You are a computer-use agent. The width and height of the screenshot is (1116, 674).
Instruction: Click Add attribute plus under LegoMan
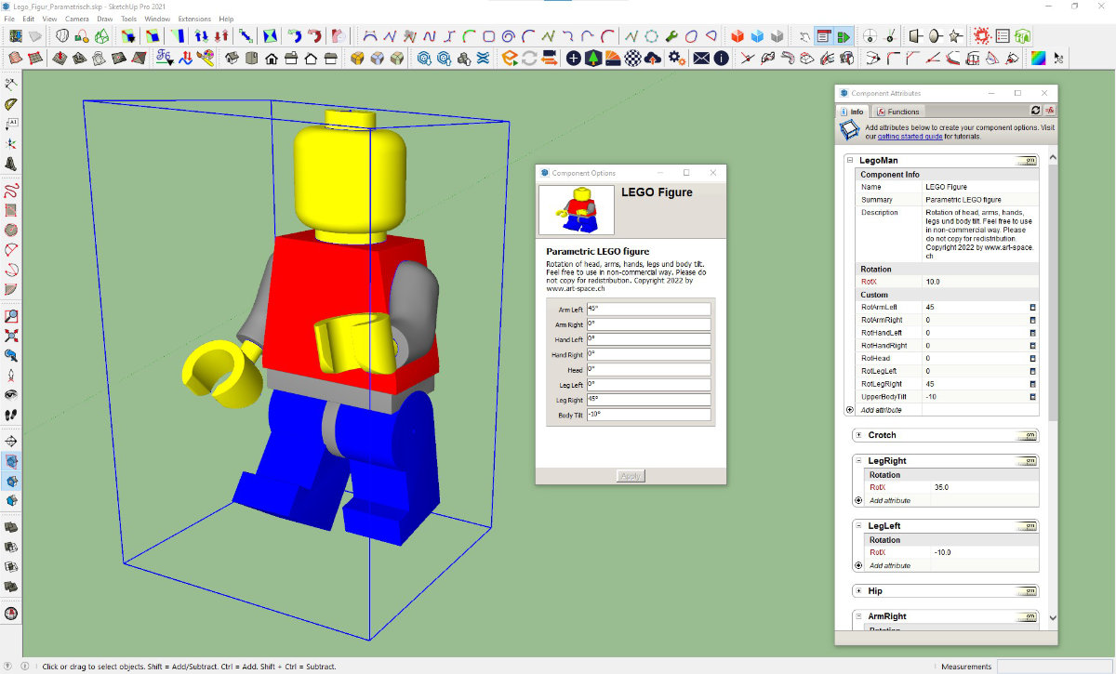point(849,410)
